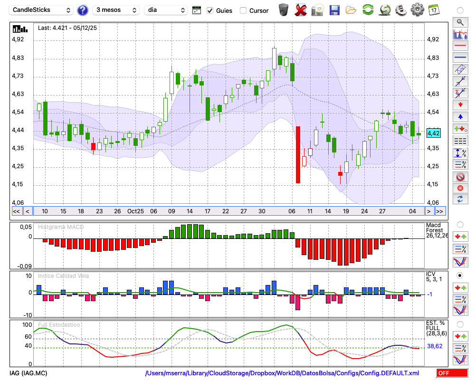Click the green dollar sign refresh icon
Screen dimensions: 475x380
(385, 10)
